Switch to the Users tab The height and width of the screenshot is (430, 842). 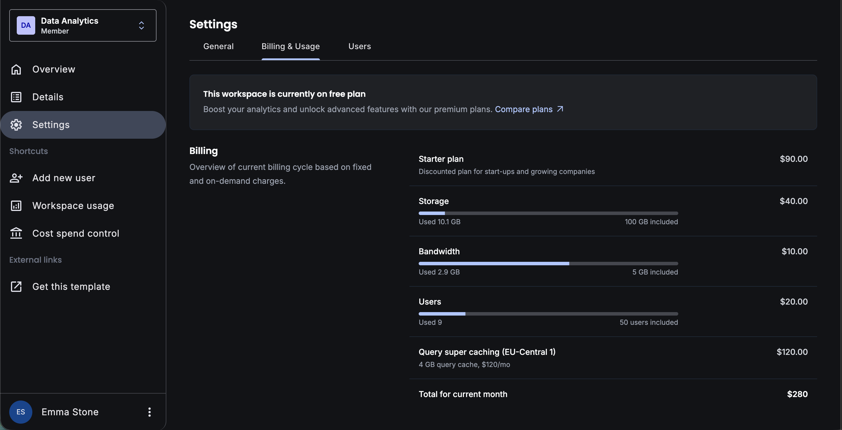pos(359,47)
